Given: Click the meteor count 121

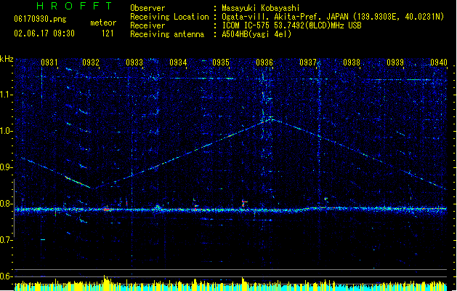Looking at the screenshot, I should [x=108, y=33].
